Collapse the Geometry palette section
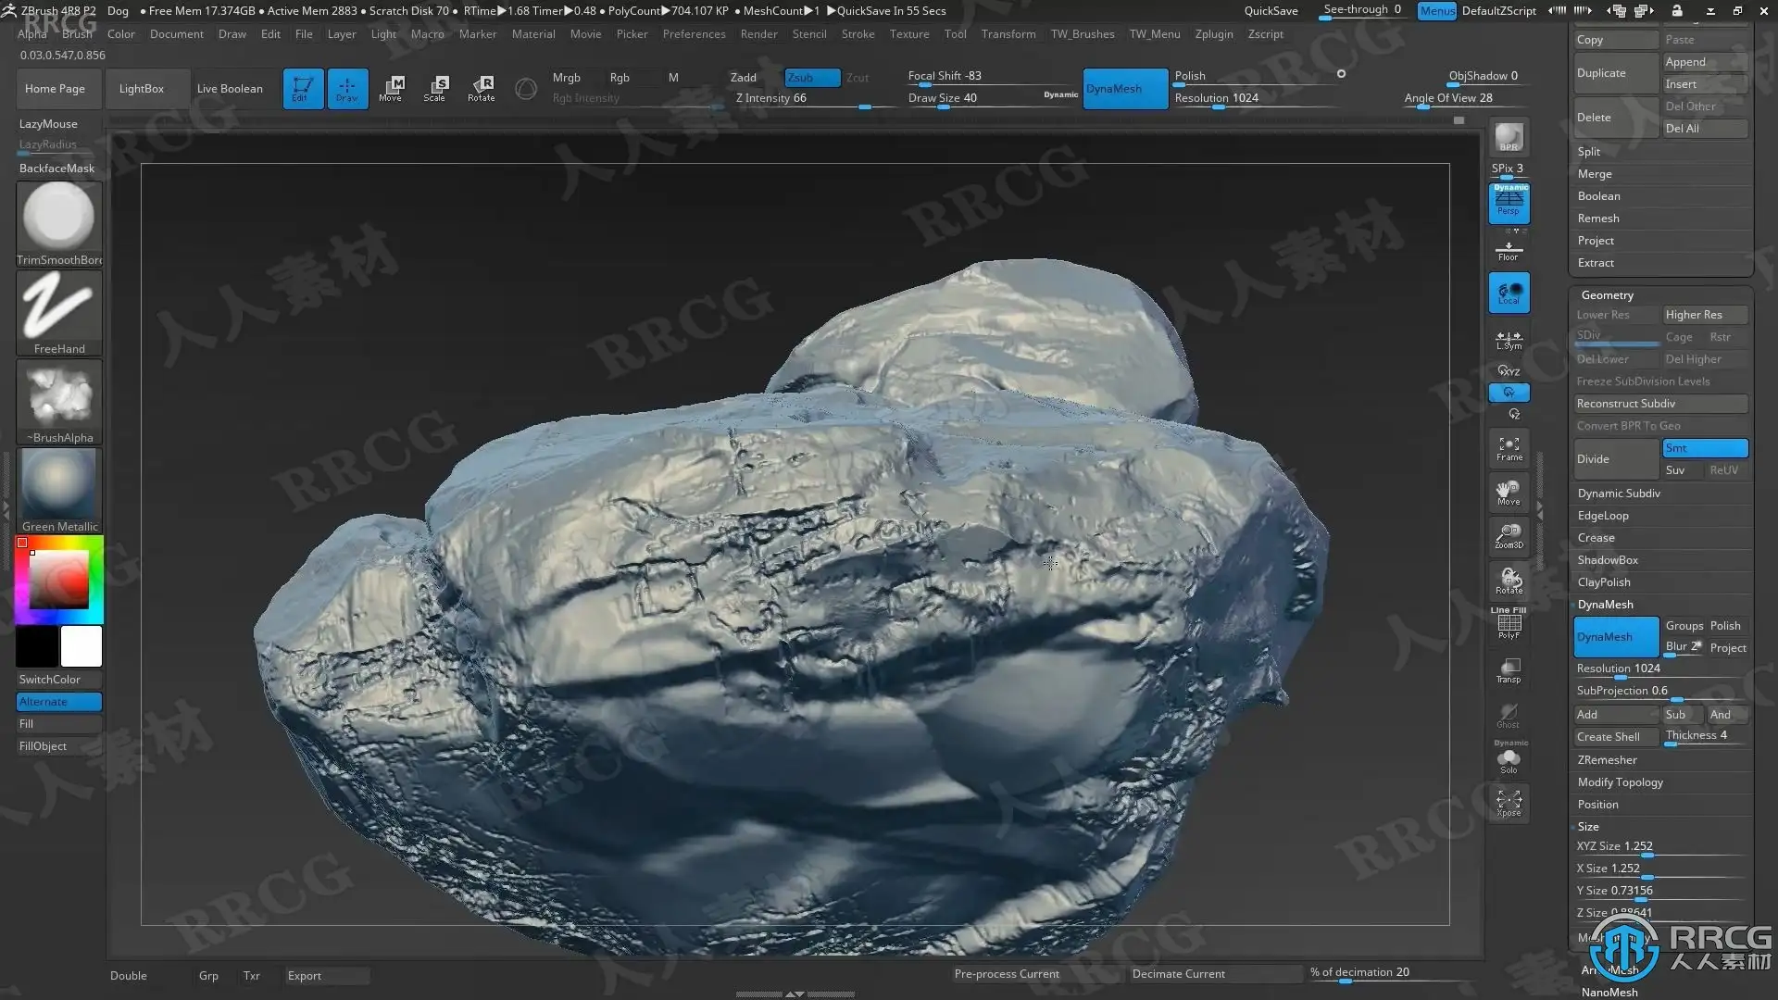This screenshot has width=1778, height=1000. [1607, 295]
